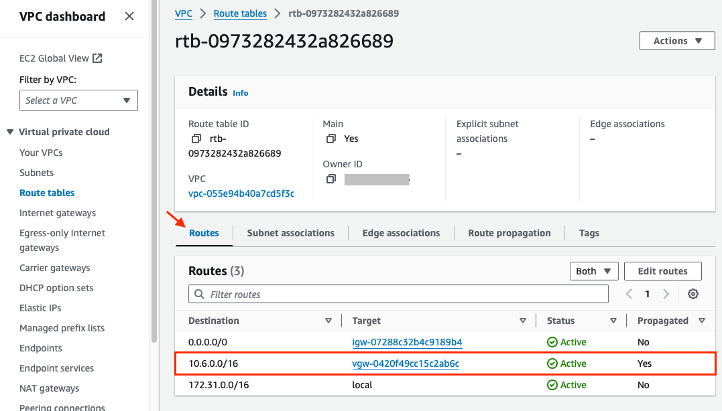Switch to Subnet associations tab
This screenshot has width=722, height=411.
click(290, 233)
